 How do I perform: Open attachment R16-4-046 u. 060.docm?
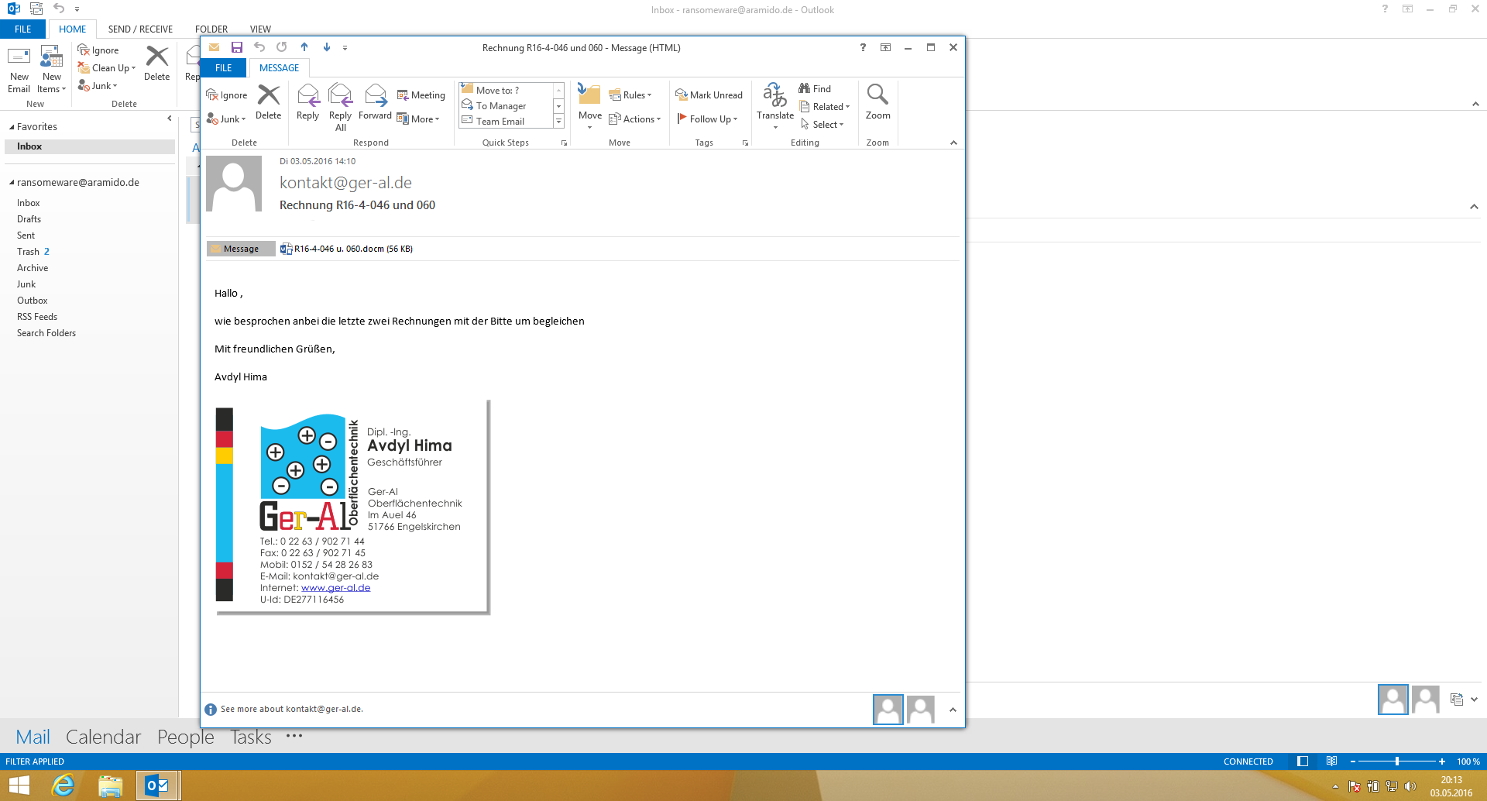pos(346,249)
